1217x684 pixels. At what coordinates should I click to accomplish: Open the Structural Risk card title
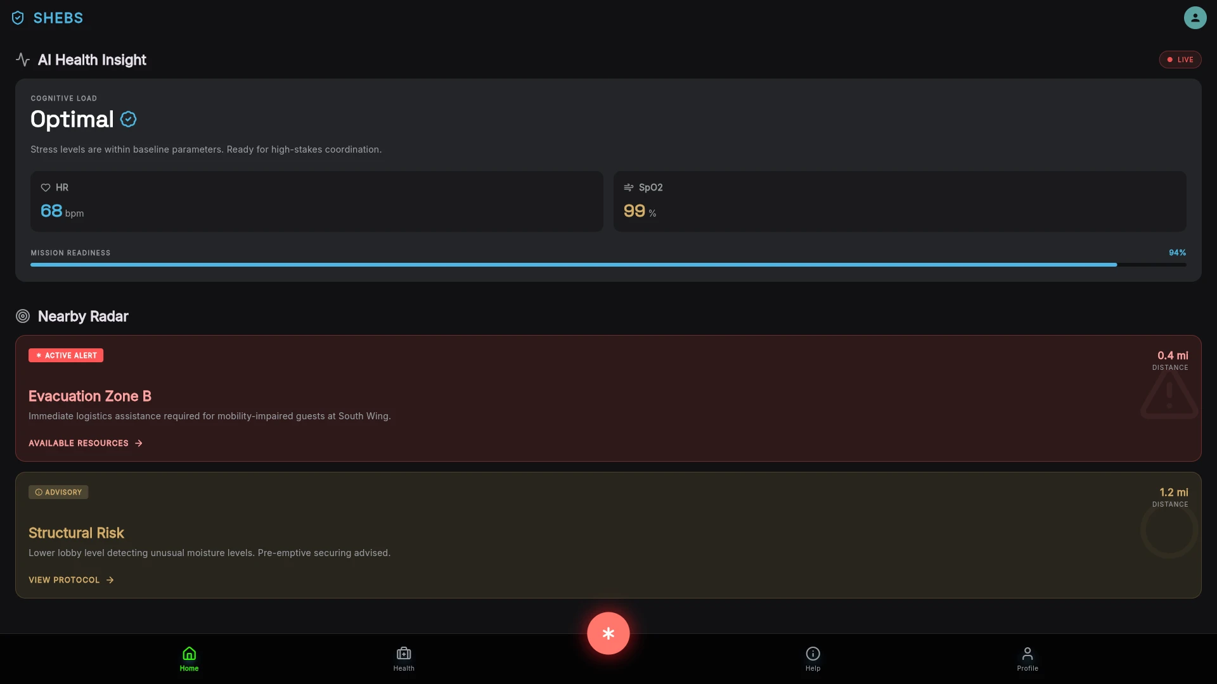tap(76, 533)
